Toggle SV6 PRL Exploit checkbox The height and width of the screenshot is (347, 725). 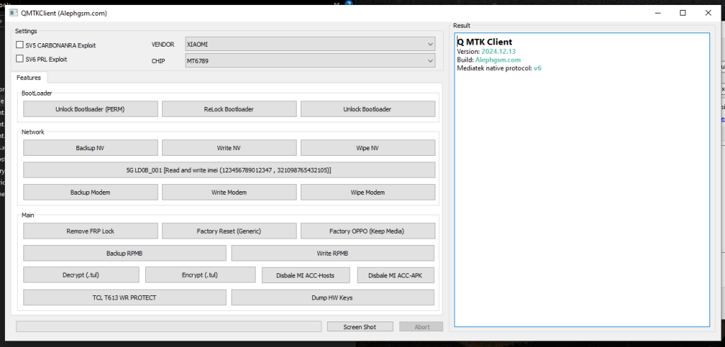(20, 59)
